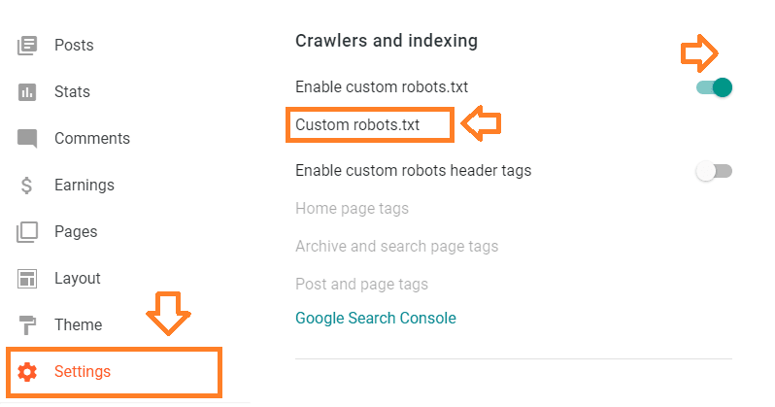Select the Earnings menu entry
Screen dimensions: 775x407
tap(84, 185)
